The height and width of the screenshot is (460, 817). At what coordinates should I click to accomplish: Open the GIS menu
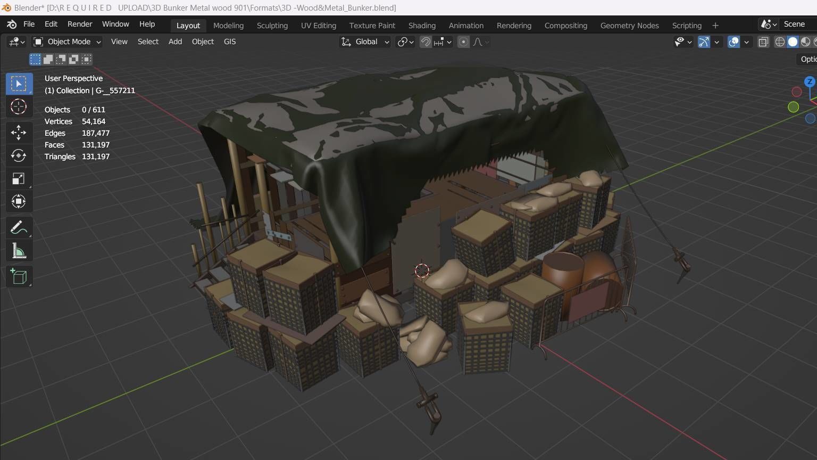click(x=230, y=42)
